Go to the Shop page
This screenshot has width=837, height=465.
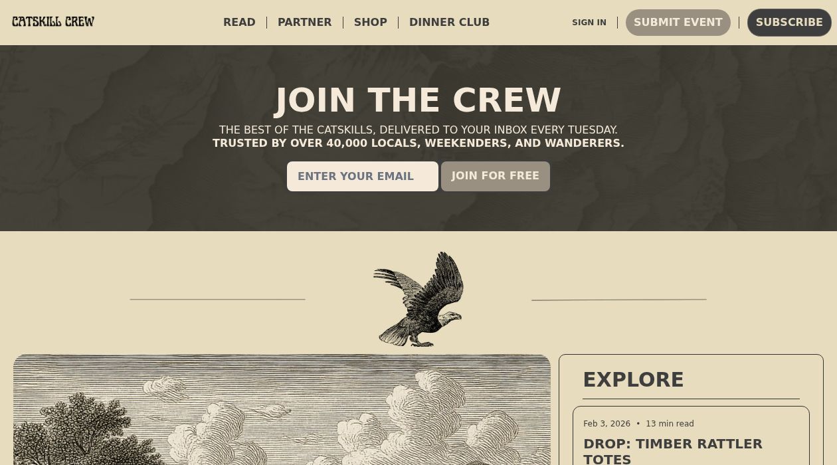tap(371, 22)
